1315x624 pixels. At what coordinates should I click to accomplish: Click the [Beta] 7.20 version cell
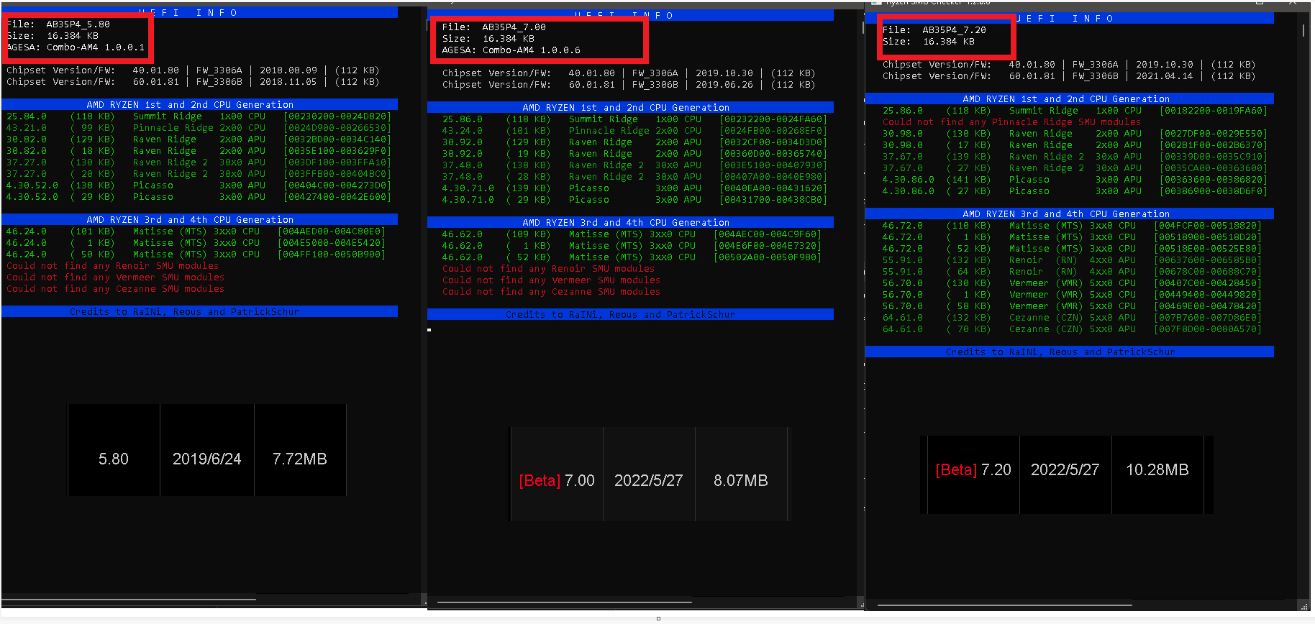pyautogui.click(x=973, y=474)
